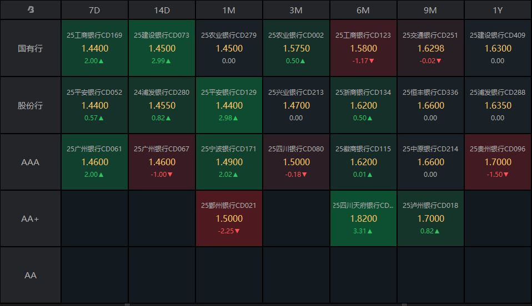Viewport: 532px width, 306px height.
Task: Open the 25工商银行CD169 quote cell
Action: point(94,48)
